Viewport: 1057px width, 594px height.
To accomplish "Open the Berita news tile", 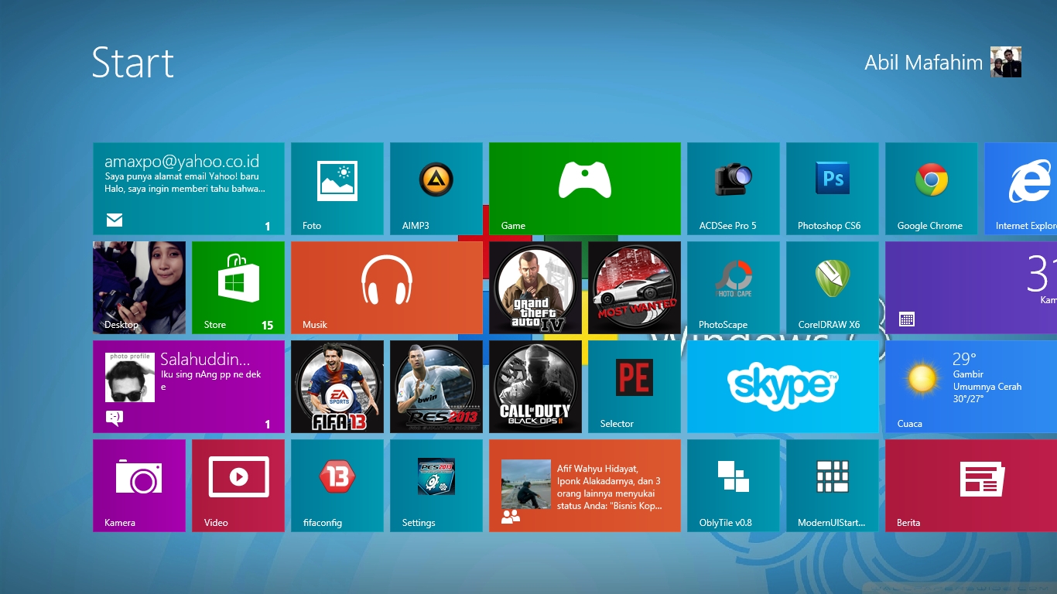I will pyautogui.click(x=971, y=486).
